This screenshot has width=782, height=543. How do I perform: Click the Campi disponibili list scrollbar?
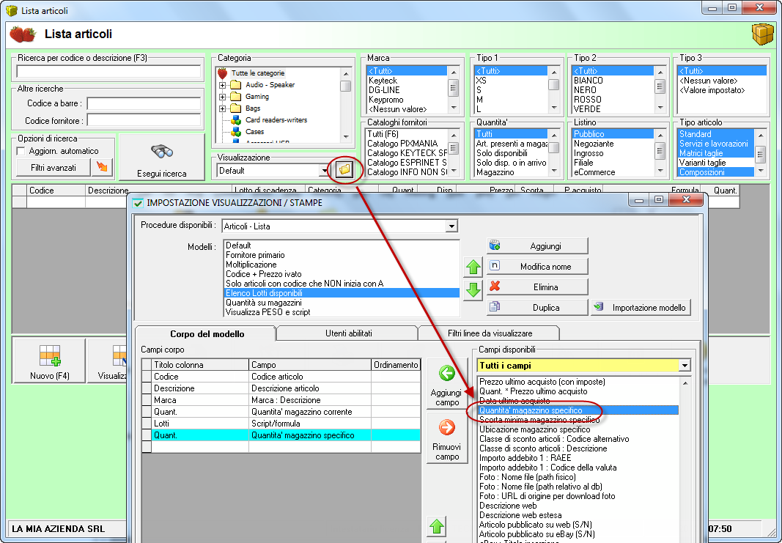point(685,459)
